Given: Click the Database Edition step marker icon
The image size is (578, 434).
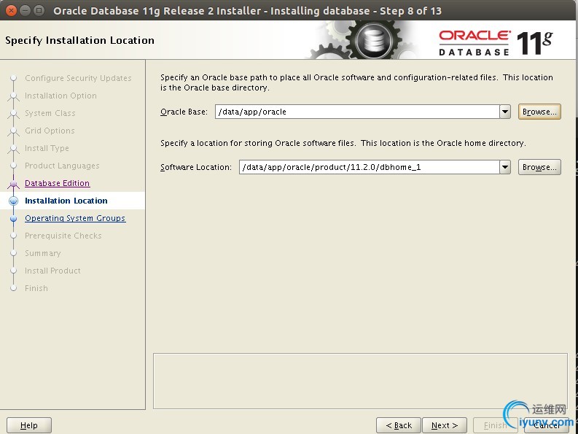Looking at the screenshot, I should (14, 183).
